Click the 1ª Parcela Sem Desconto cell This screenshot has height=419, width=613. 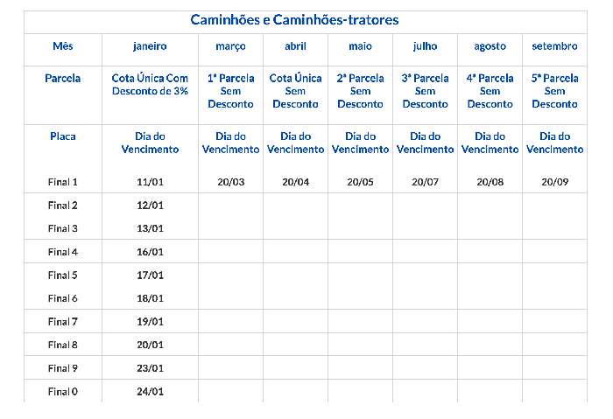click(x=230, y=91)
